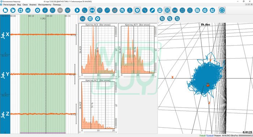The height and width of the screenshot is (137, 253).
Task: Click the purple epoch bar at timeline bottom
Action: (x=43, y=133)
